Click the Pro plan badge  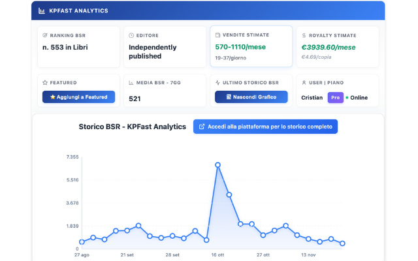coord(335,98)
